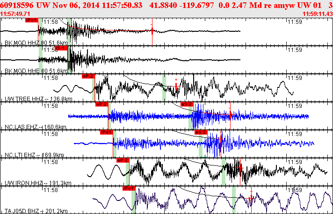Click the red coda end marker on NC LAS trace
Image resolution: width=333 pixels, height=214 pixels.
point(230,115)
